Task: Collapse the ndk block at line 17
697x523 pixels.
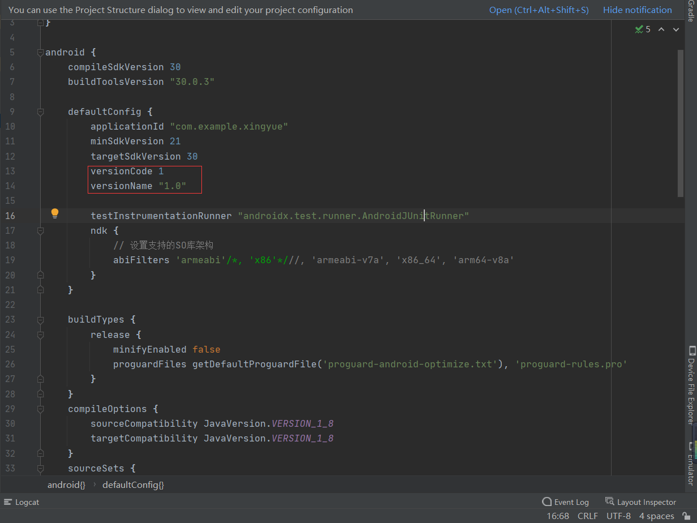Action: click(40, 231)
